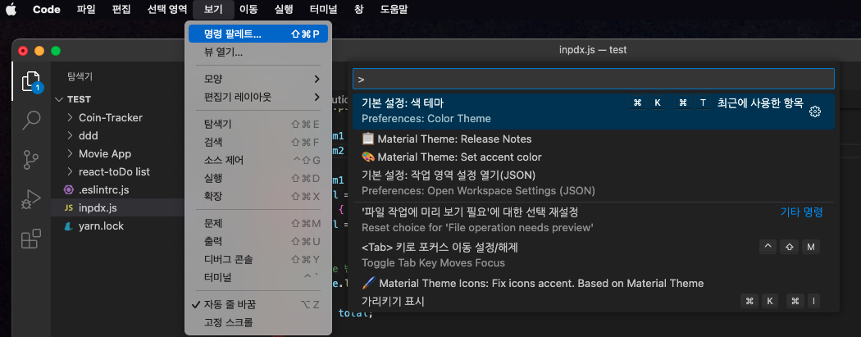This screenshot has width=861, height=337.
Task: Choose 실행 from the View dropdown menu
Action: (x=258, y=178)
